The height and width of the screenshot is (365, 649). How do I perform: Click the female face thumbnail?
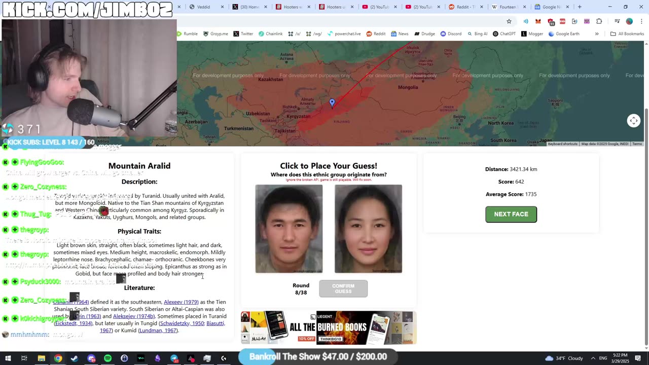(368, 229)
